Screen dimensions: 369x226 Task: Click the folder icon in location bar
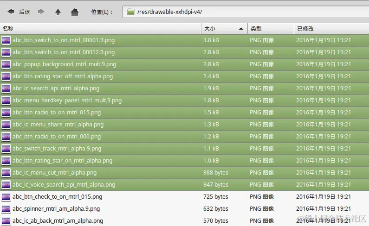[x=130, y=12]
